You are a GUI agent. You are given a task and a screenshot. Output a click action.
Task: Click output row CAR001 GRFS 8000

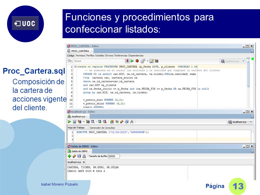86,171
